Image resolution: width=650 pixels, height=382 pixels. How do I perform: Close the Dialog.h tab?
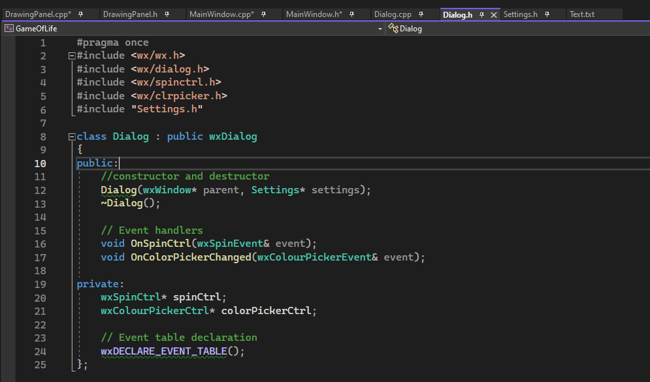click(x=493, y=13)
